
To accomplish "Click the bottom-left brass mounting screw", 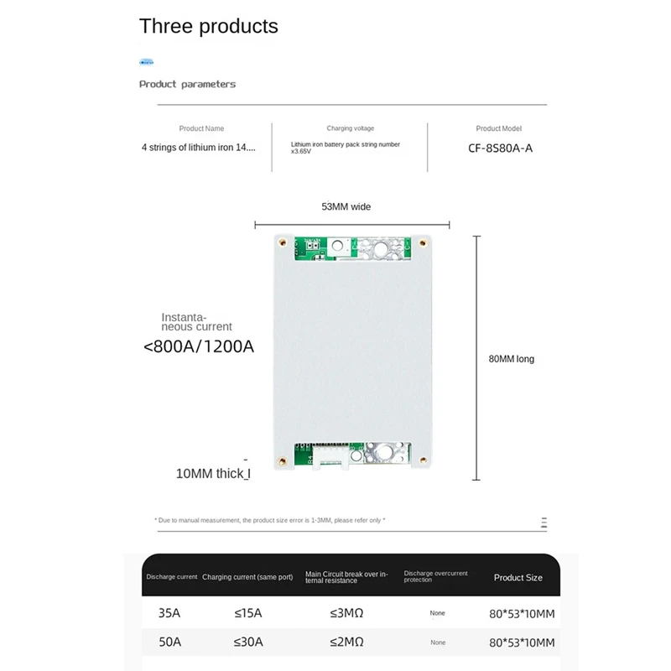I will coord(283,459).
